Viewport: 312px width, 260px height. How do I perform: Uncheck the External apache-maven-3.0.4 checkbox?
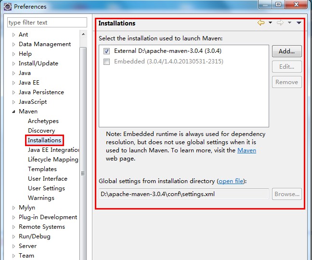[x=106, y=51]
